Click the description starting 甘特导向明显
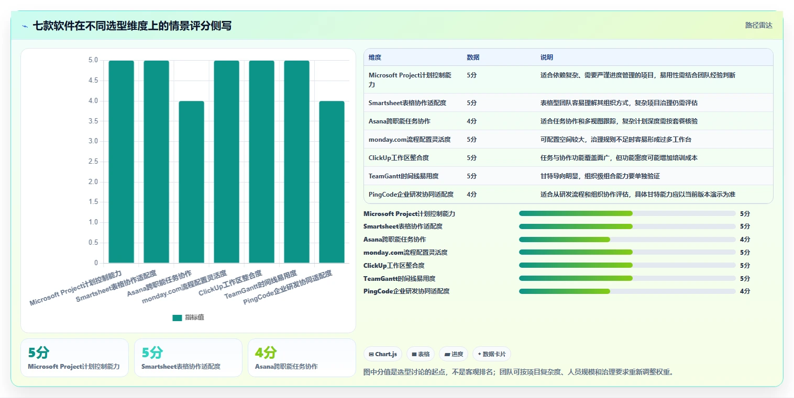The height and width of the screenshot is (398, 794). tap(600, 176)
